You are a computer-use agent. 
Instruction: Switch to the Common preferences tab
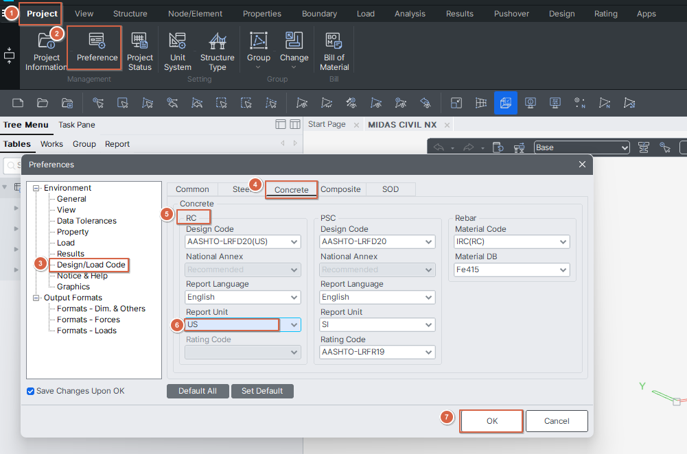click(x=192, y=189)
